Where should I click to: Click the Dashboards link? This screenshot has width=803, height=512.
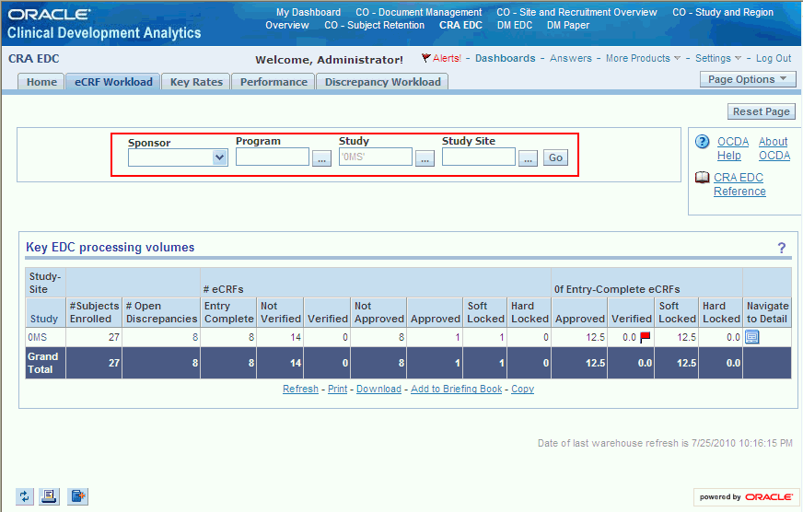tap(505, 58)
